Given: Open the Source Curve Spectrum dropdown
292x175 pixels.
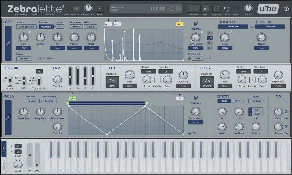Looking at the screenshot, I should tap(27, 27).
